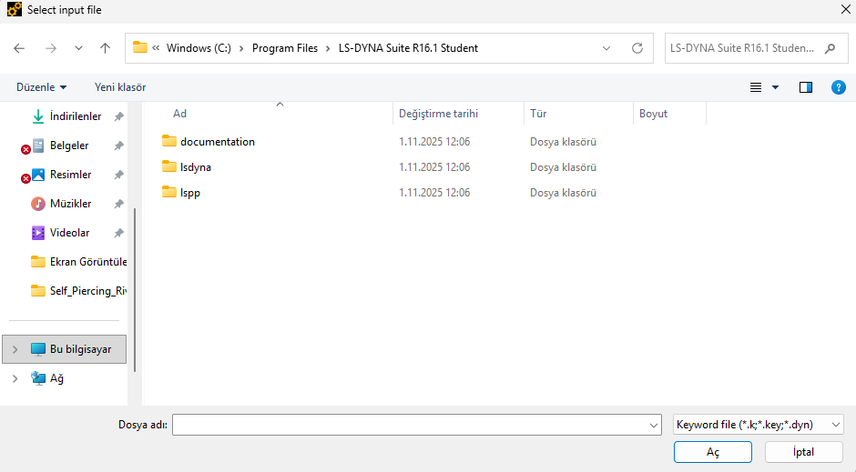856x472 pixels.
Task: Click pin icon next to Videolar
Action: tap(118, 233)
